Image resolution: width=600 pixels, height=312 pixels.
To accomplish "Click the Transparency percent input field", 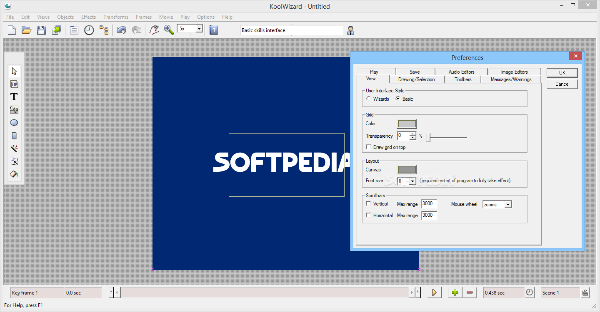I will pyautogui.click(x=403, y=136).
